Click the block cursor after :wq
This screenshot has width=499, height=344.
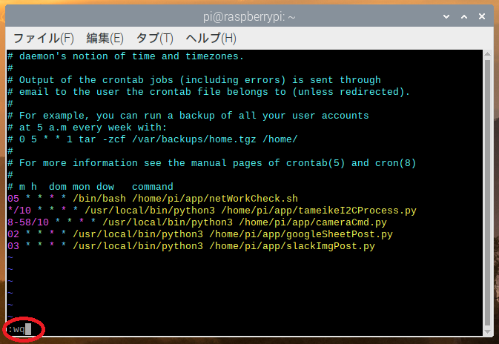pos(28,329)
